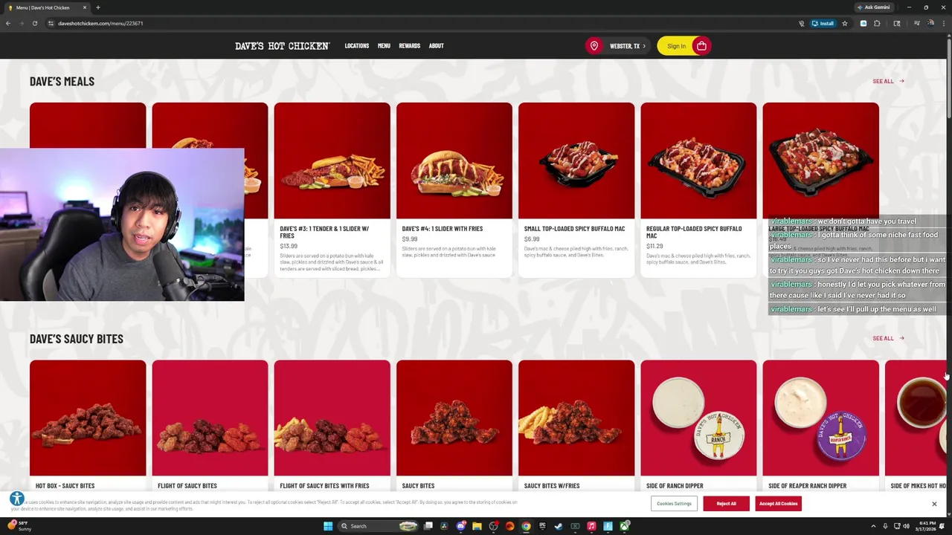
Task: Click the Install app button in address bar
Action: [823, 23]
